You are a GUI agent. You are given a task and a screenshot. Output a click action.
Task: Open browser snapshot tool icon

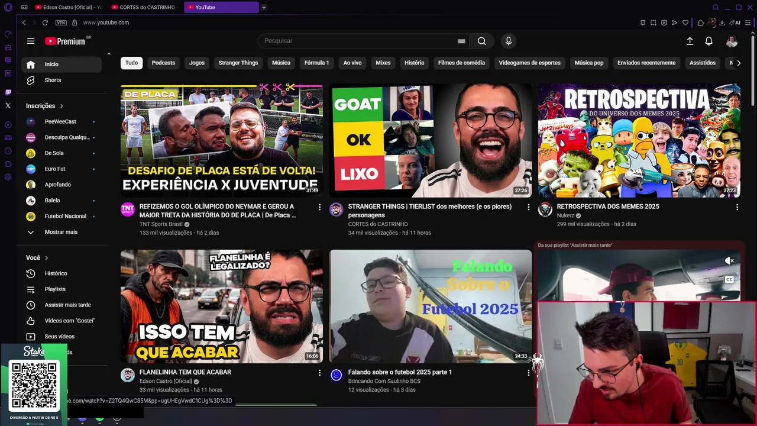653,22
